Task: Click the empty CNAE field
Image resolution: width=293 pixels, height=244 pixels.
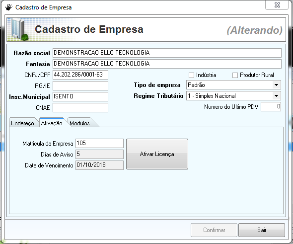Action: (x=80, y=107)
